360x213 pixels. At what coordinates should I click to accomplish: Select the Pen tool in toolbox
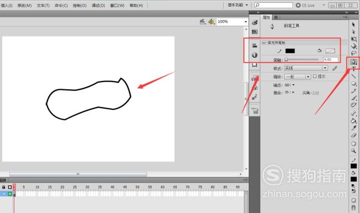point(353,62)
